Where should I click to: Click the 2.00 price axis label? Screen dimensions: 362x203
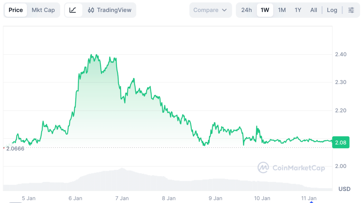click(x=340, y=166)
